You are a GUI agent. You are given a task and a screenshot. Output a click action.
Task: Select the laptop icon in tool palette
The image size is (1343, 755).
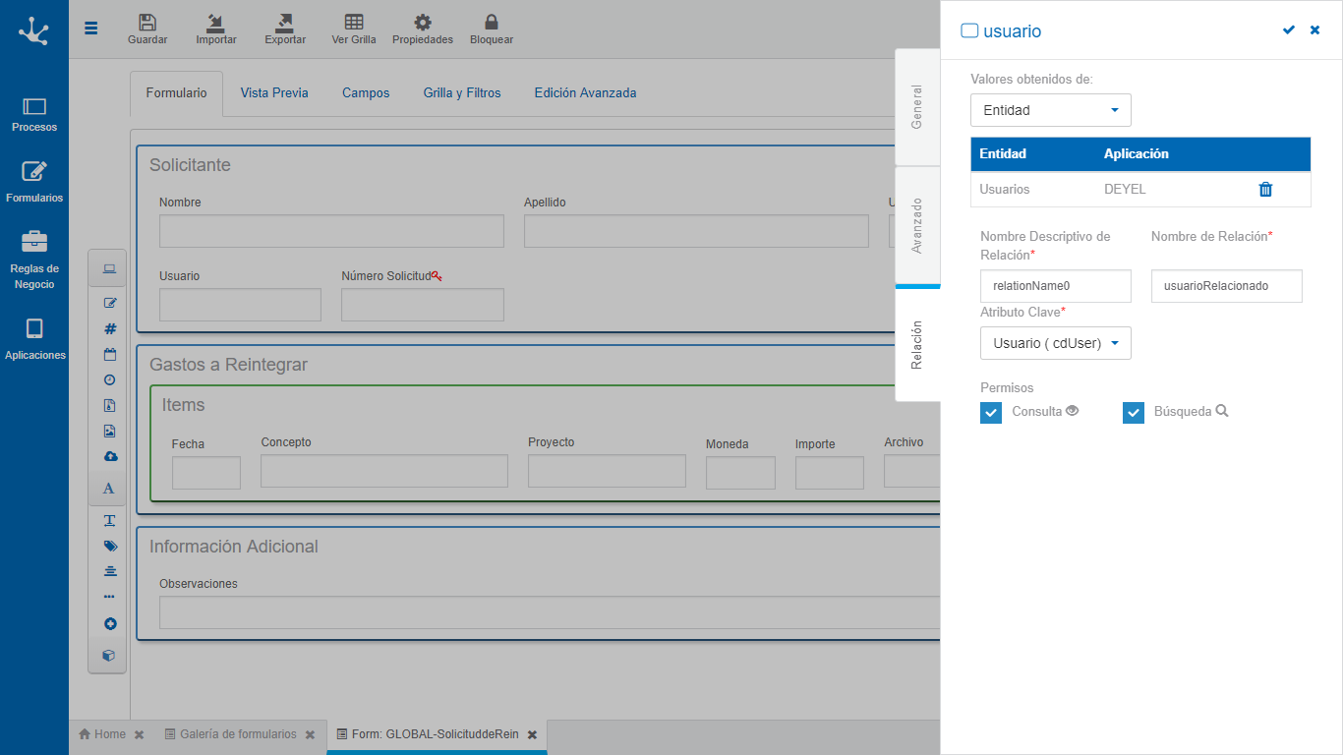pyautogui.click(x=109, y=269)
